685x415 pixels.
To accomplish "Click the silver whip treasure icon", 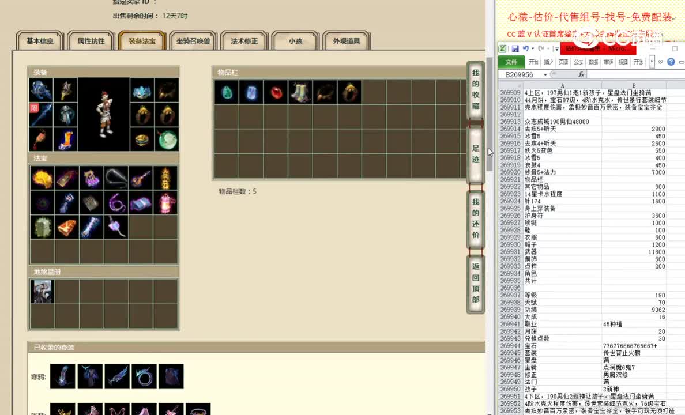I will [116, 178].
